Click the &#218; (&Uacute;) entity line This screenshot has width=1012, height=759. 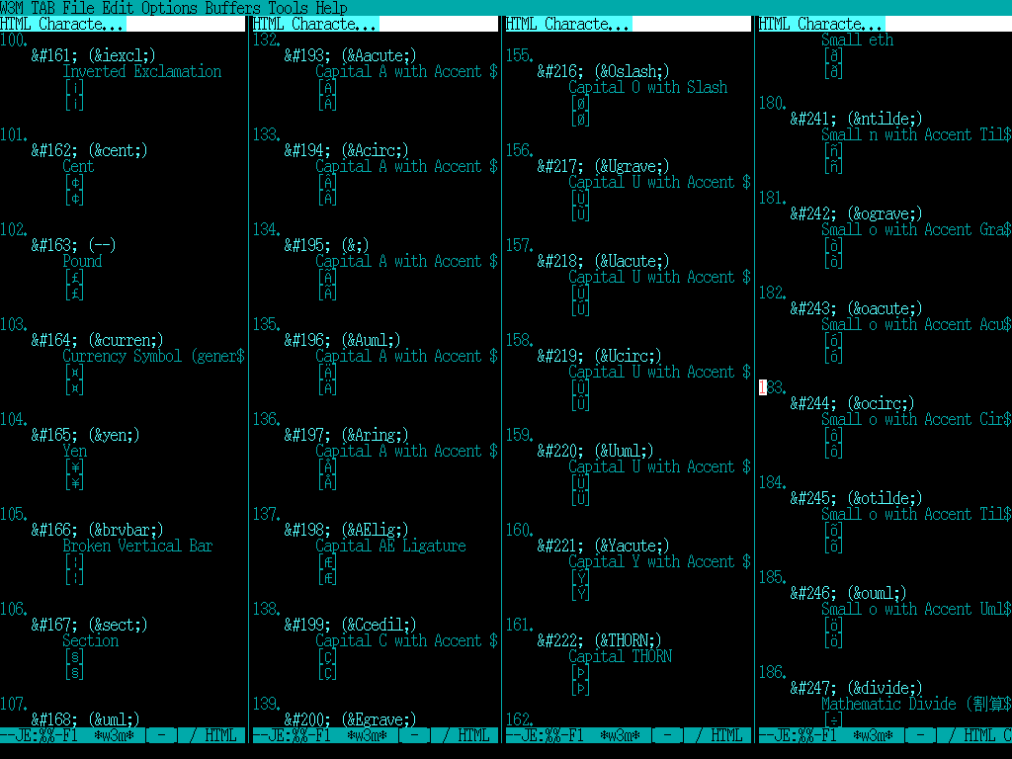(x=604, y=261)
